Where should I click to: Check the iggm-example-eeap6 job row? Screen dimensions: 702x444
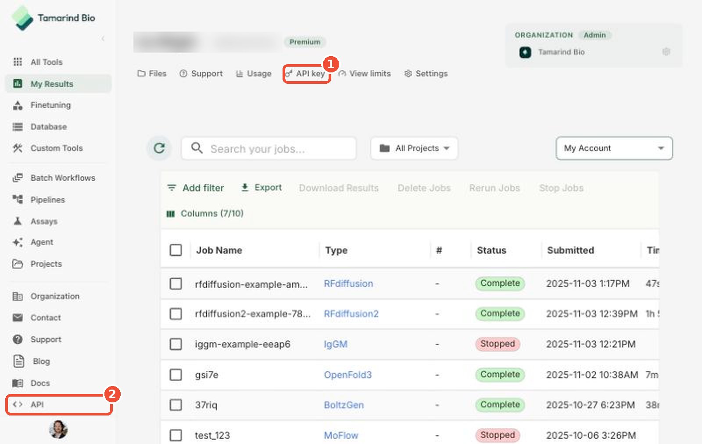click(176, 344)
